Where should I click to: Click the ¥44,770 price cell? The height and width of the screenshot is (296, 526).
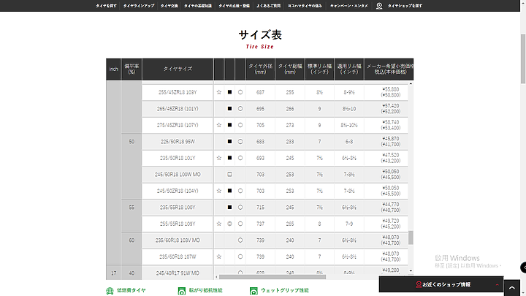pyautogui.click(x=386, y=207)
